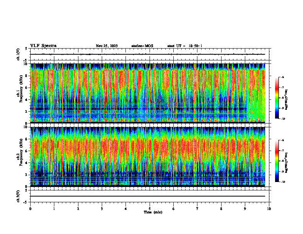Click inside the ch.1 spectrogram panel
This screenshot has width=303, height=234.
tap(148, 93)
